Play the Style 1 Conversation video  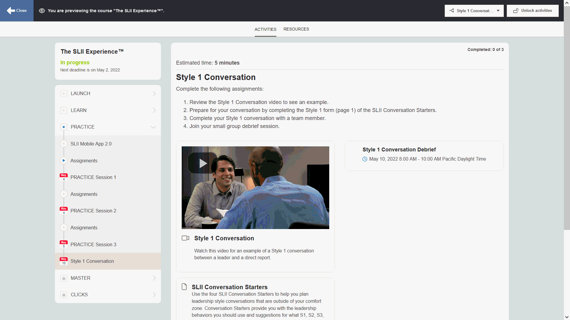tap(202, 163)
